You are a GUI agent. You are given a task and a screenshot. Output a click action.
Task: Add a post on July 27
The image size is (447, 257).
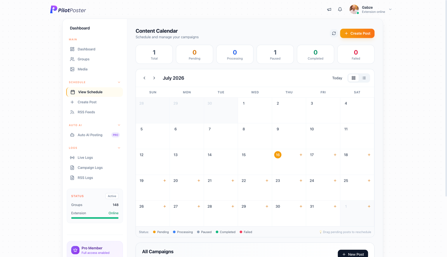(x=199, y=207)
